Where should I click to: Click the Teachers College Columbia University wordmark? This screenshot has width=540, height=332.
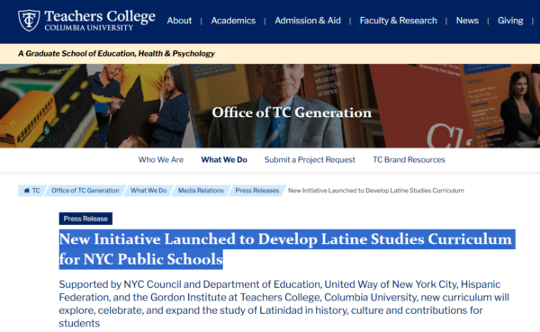tap(100, 21)
